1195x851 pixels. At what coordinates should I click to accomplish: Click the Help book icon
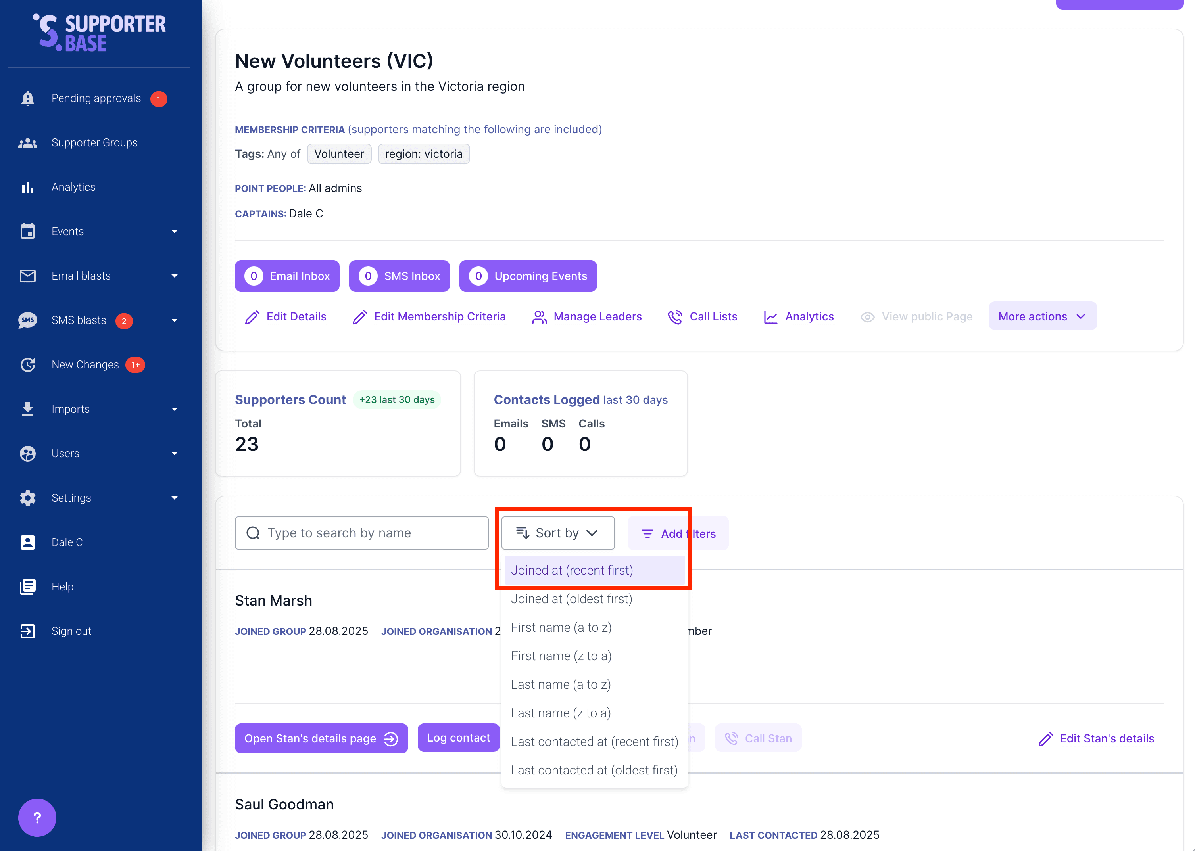[27, 587]
